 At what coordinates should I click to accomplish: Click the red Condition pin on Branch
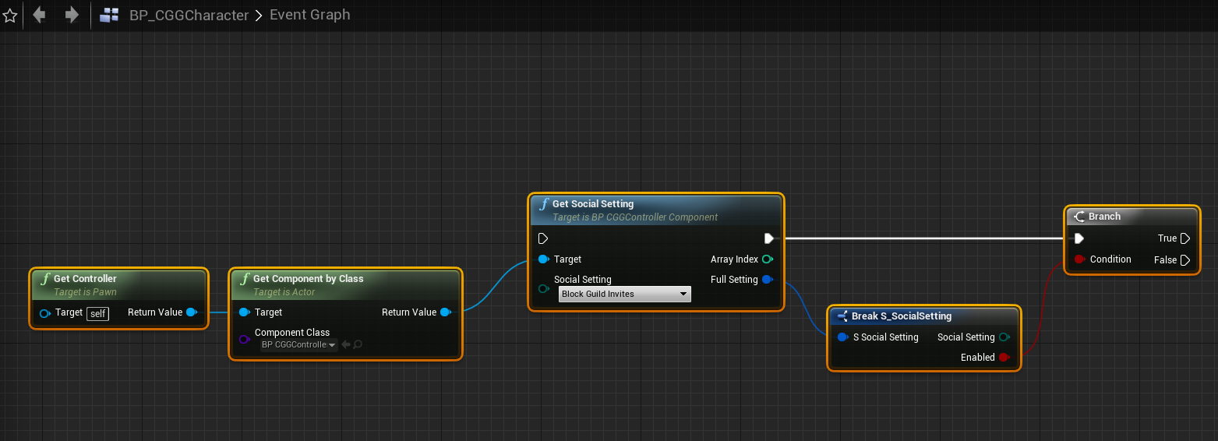click(1079, 259)
